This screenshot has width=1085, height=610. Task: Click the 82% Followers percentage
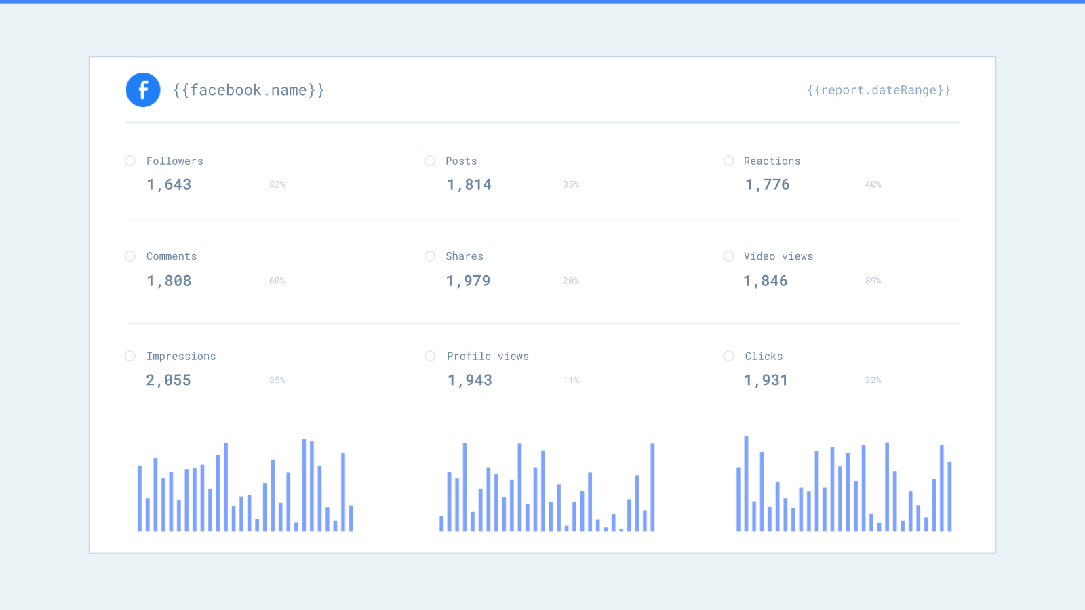coord(277,184)
